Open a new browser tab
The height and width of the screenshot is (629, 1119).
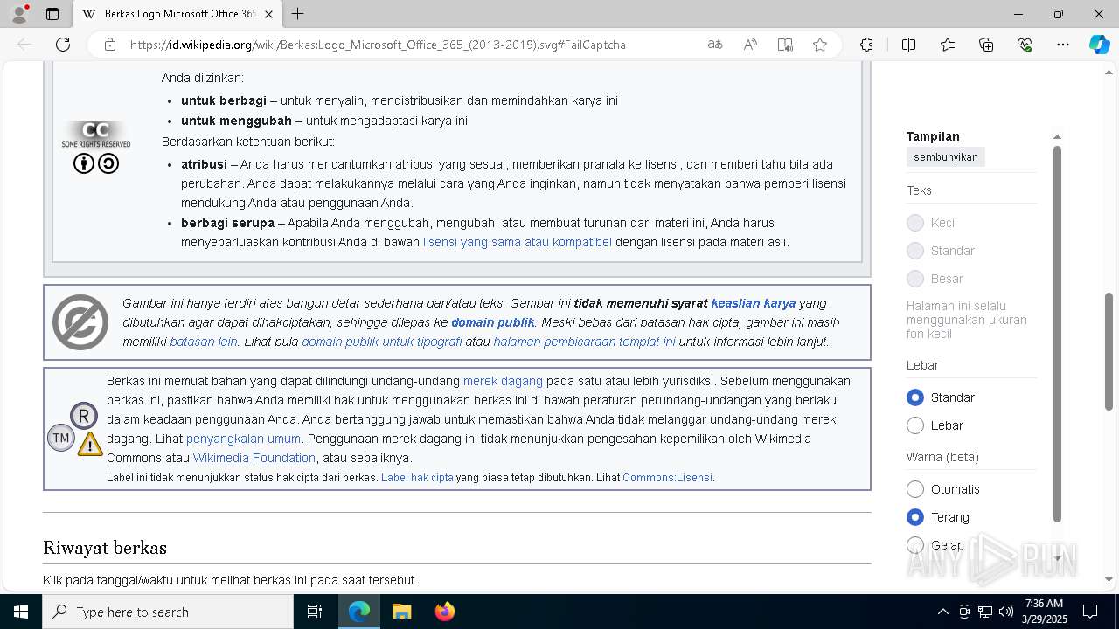(297, 14)
